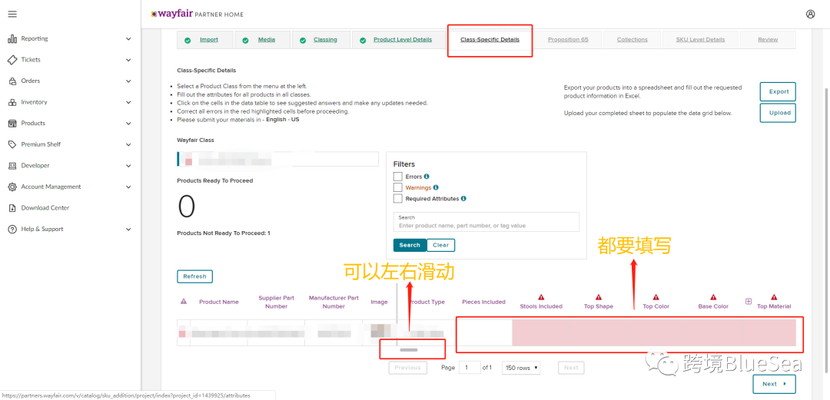Expand the Orders menu chevron
Screen dimensions: 830x400
pos(128,81)
